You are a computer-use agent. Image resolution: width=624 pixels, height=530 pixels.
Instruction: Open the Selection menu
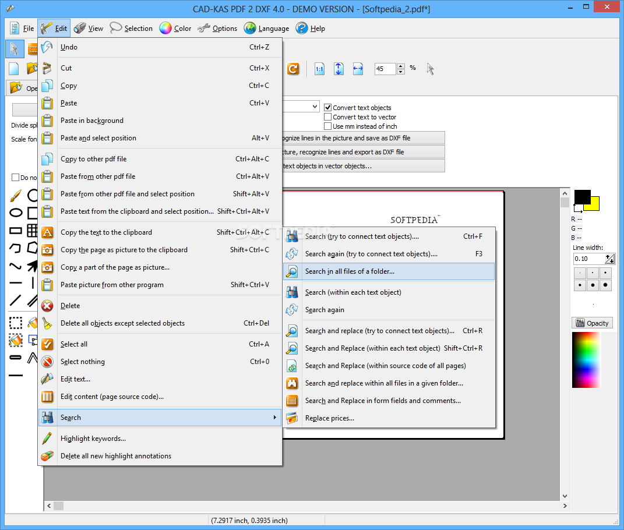click(x=131, y=29)
